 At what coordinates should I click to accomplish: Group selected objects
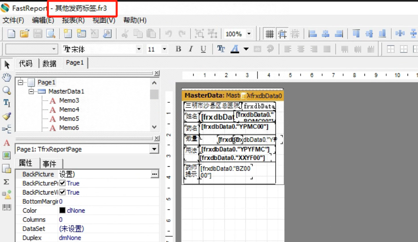coord(199,34)
